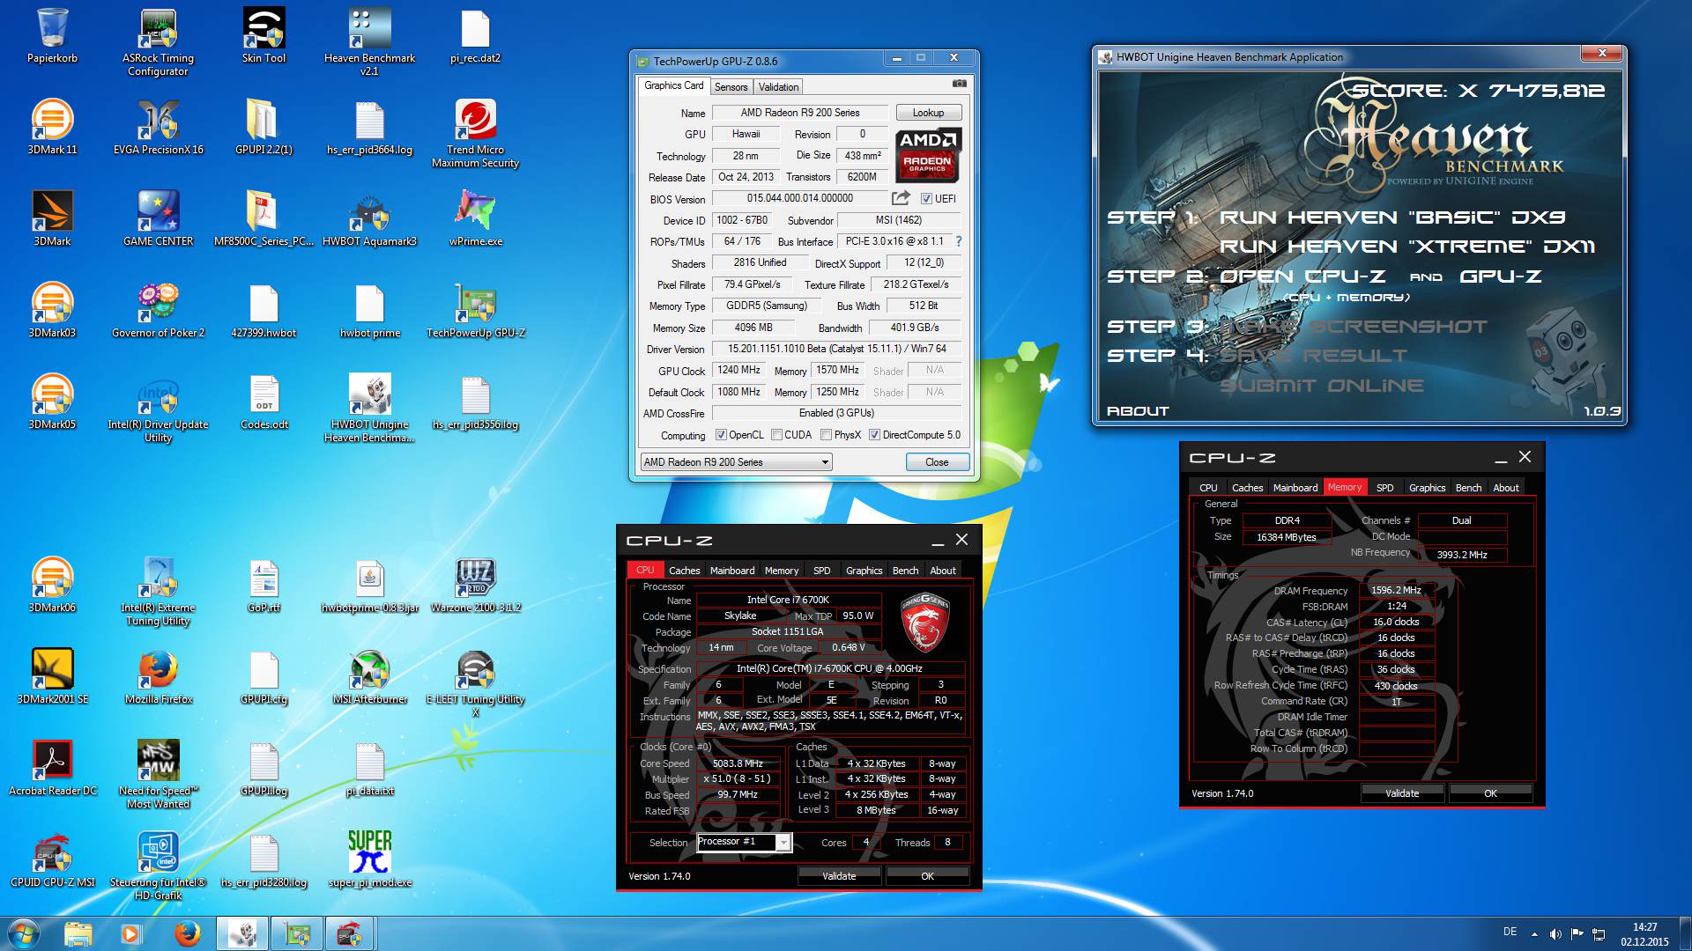Launch MSI Afterburner desktop shortcut

coord(369,676)
